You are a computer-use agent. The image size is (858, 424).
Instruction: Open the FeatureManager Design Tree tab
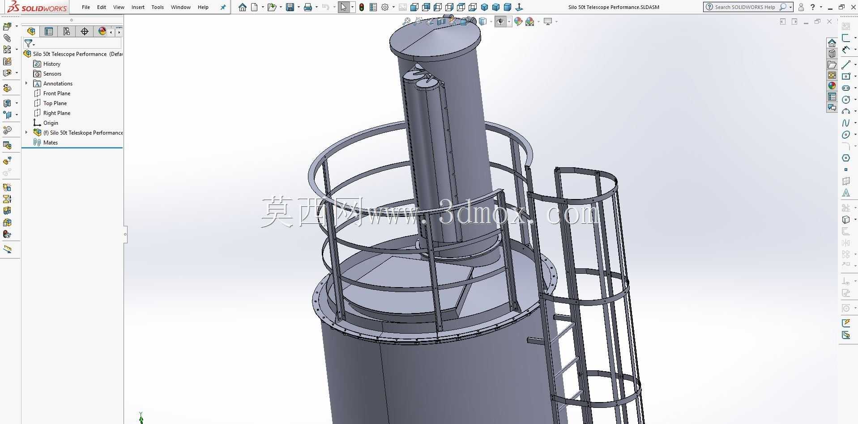click(x=31, y=31)
